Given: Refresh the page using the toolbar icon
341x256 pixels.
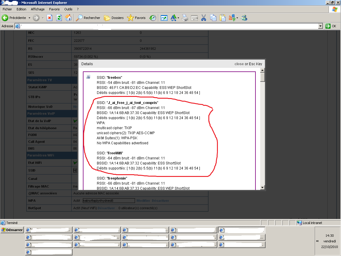Looking at the screenshot, I should click(x=59, y=18).
